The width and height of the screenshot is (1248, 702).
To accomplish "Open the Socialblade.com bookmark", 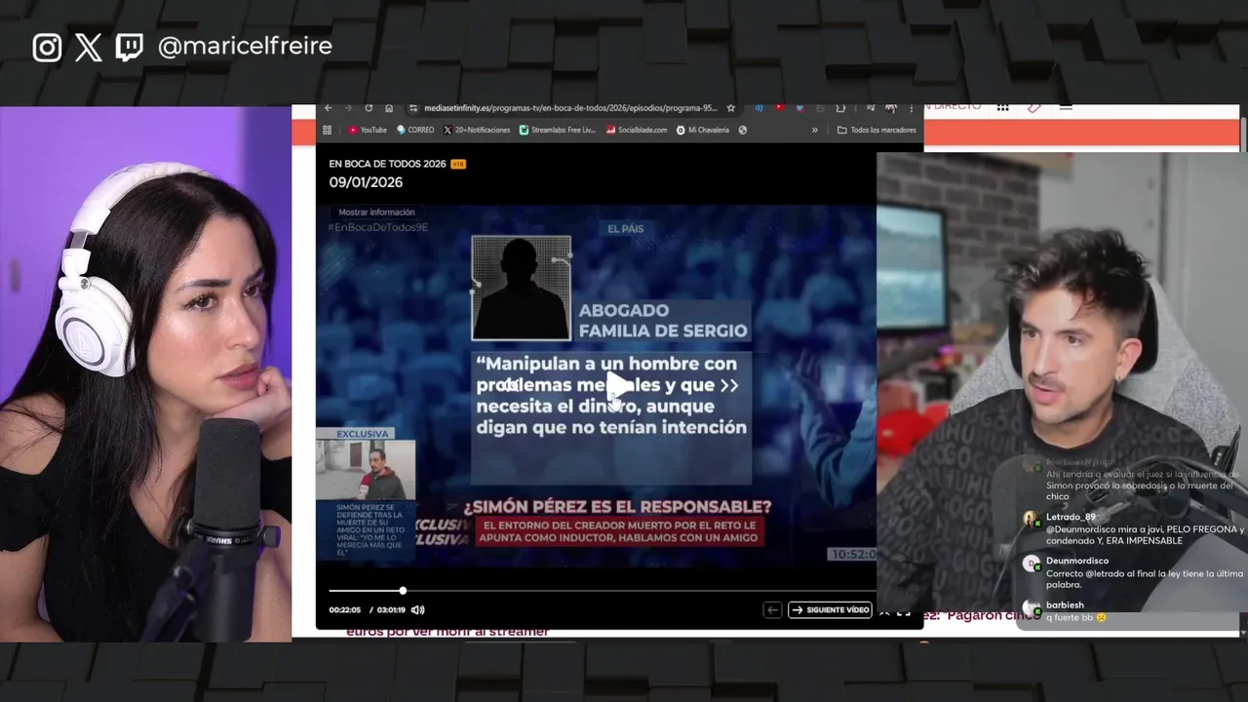I will pos(637,130).
